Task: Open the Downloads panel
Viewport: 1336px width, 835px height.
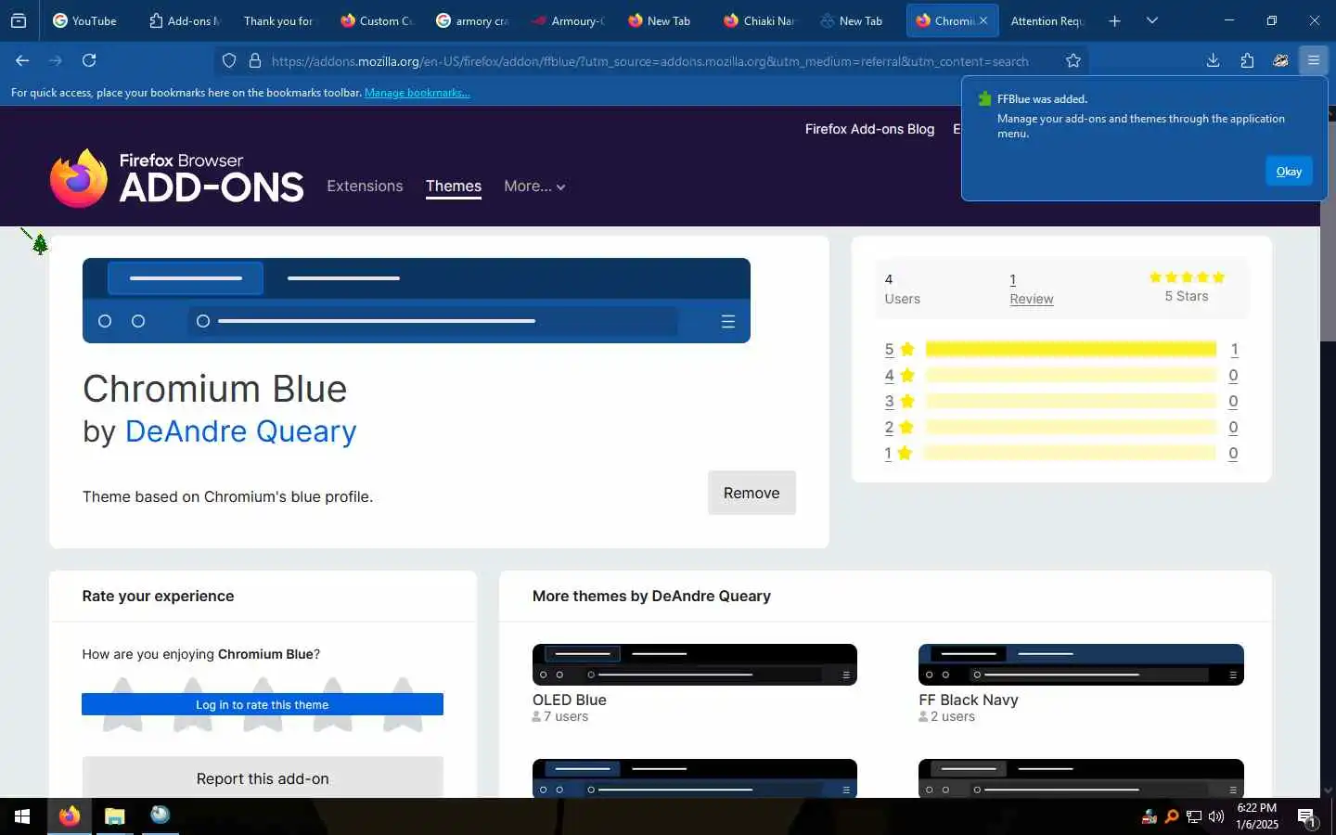Action: pyautogui.click(x=1213, y=60)
